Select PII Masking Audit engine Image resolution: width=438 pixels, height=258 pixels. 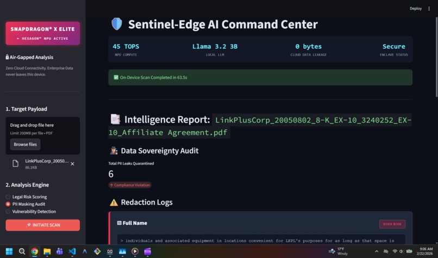click(26, 204)
